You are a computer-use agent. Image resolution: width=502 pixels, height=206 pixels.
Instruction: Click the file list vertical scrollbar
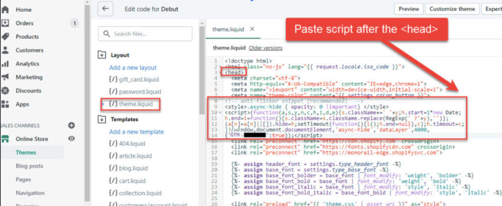coord(201,70)
